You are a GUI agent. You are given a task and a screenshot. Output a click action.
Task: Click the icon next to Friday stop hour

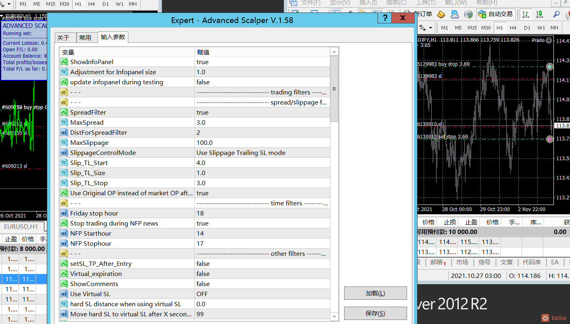[64, 213]
